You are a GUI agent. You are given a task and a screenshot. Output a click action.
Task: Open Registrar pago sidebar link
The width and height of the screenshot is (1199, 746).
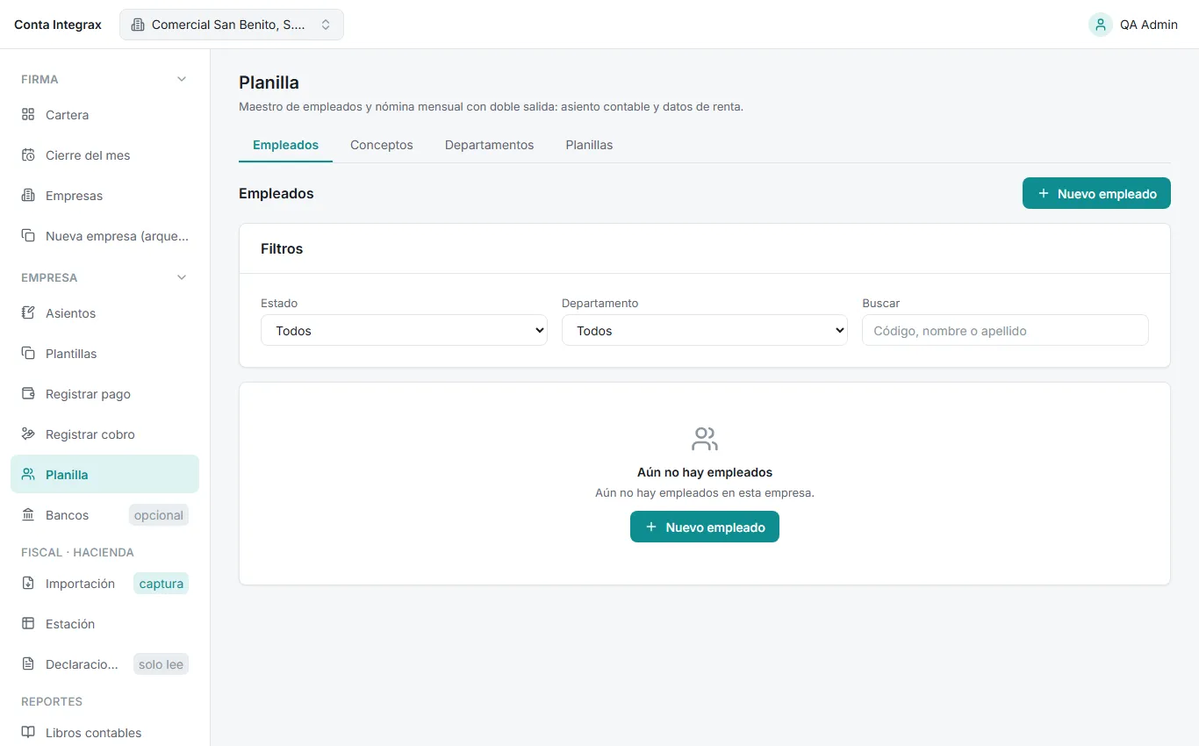[105, 394]
